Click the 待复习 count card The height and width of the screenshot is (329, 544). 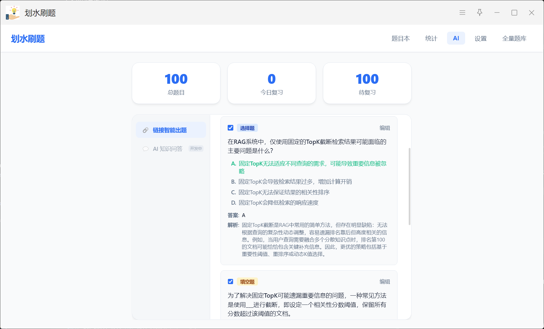[367, 83]
